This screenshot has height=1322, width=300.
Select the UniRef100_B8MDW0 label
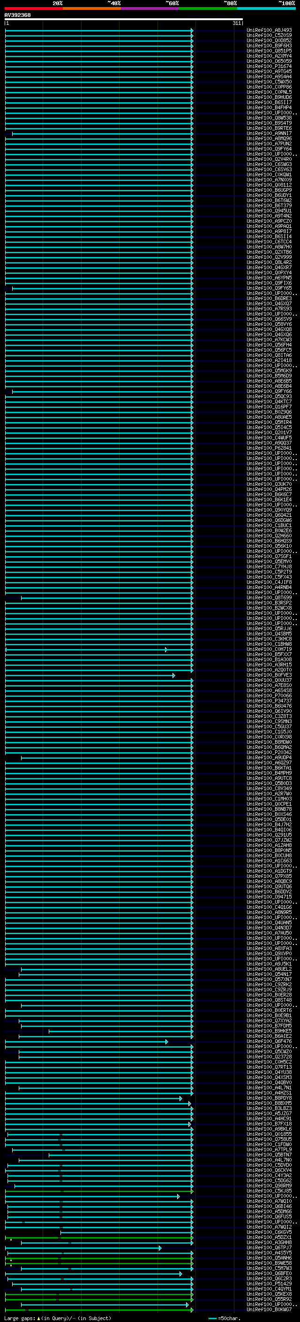pyautogui.click(x=269, y=742)
